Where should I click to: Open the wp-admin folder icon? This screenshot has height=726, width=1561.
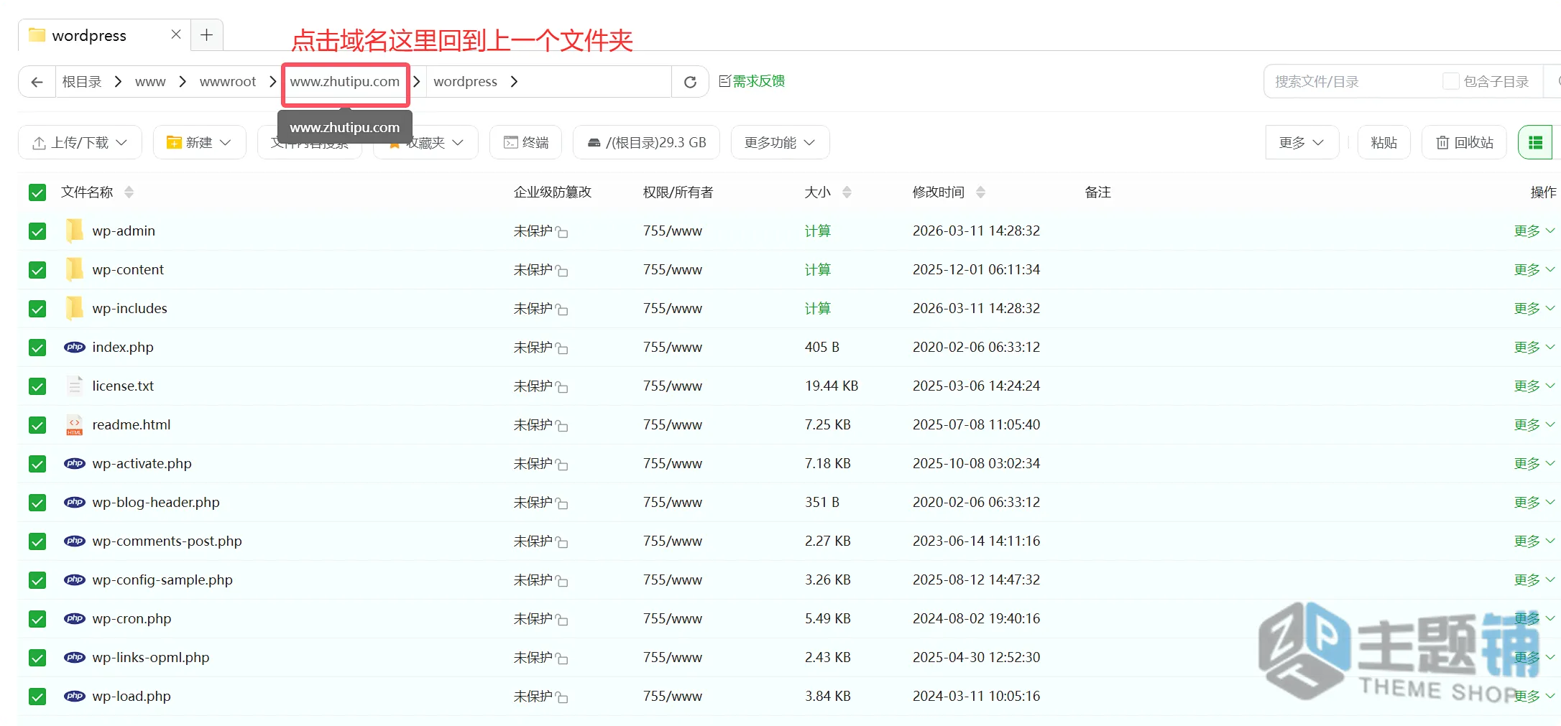74,231
